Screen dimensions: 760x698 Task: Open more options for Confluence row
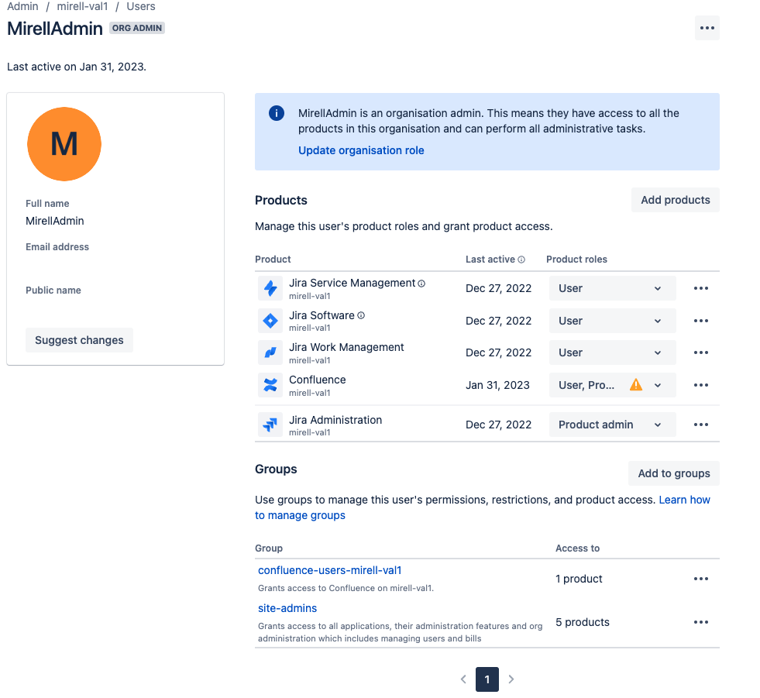(x=701, y=385)
